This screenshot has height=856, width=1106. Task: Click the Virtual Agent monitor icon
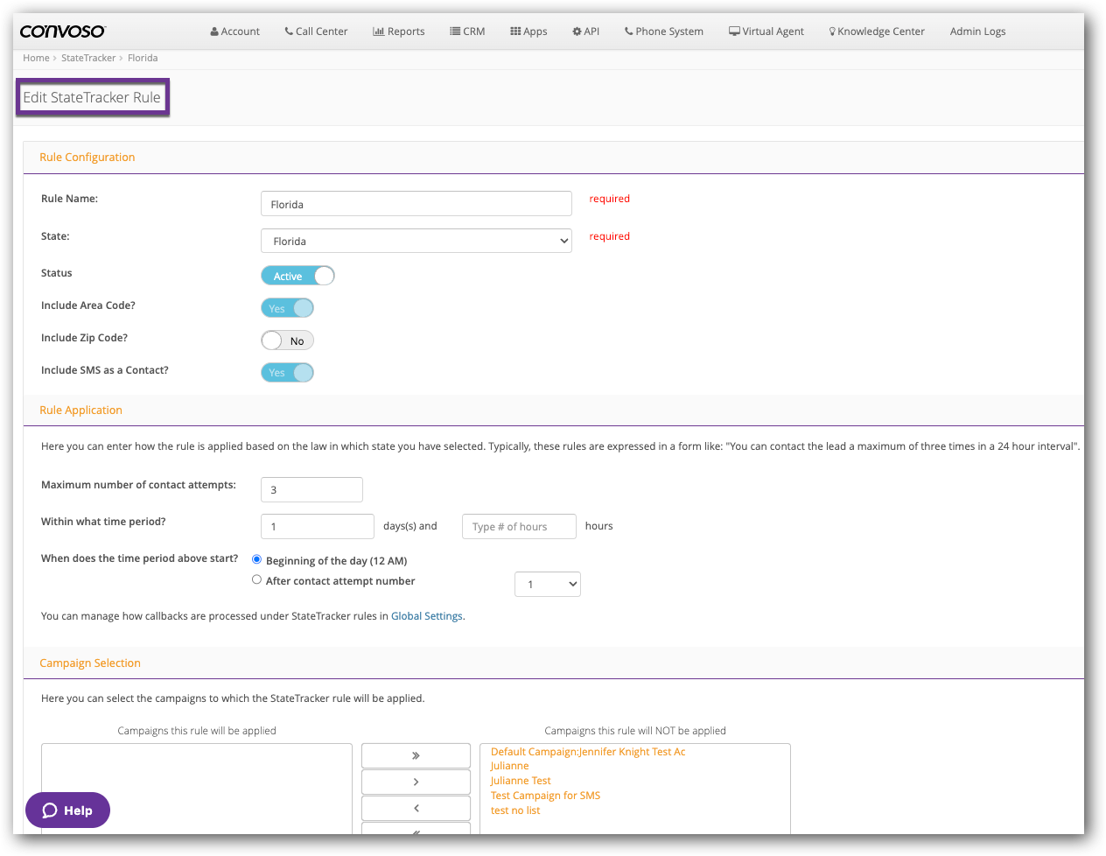734,32
